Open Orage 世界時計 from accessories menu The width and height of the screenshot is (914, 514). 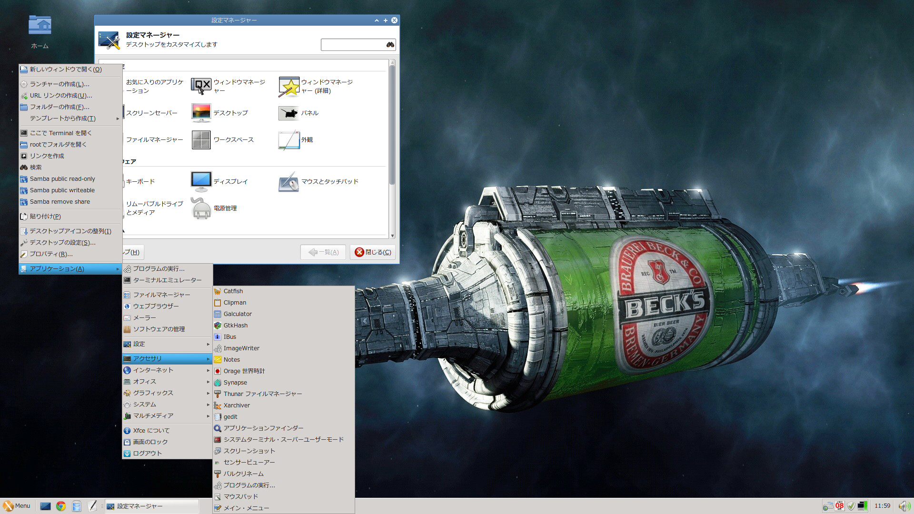(284, 371)
